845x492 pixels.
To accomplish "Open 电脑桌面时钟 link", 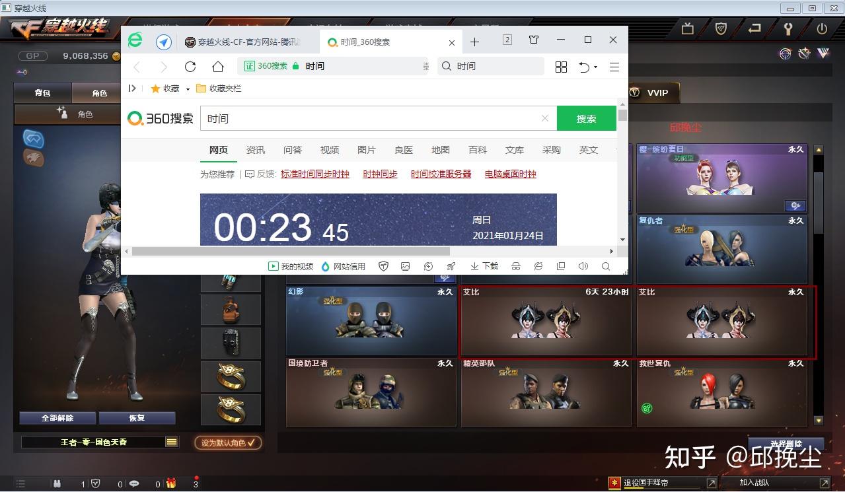I will click(511, 174).
